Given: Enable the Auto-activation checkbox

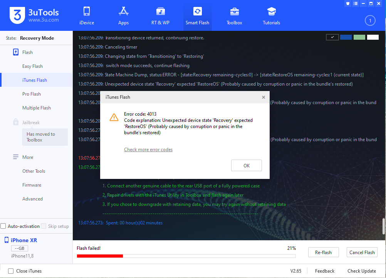Looking at the screenshot, I should tap(3, 226).
